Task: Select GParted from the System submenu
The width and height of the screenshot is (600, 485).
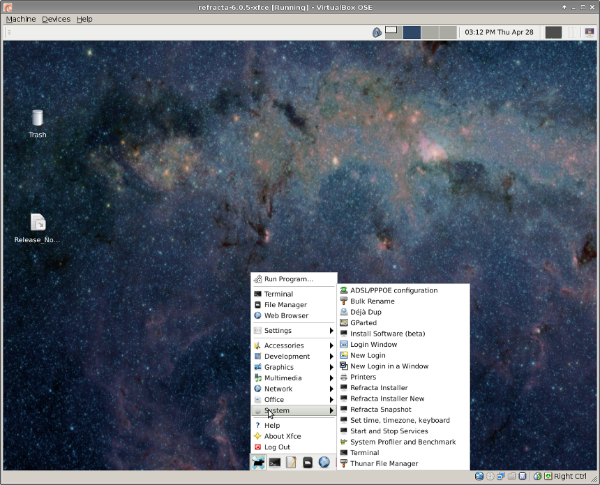Action: [x=363, y=323]
